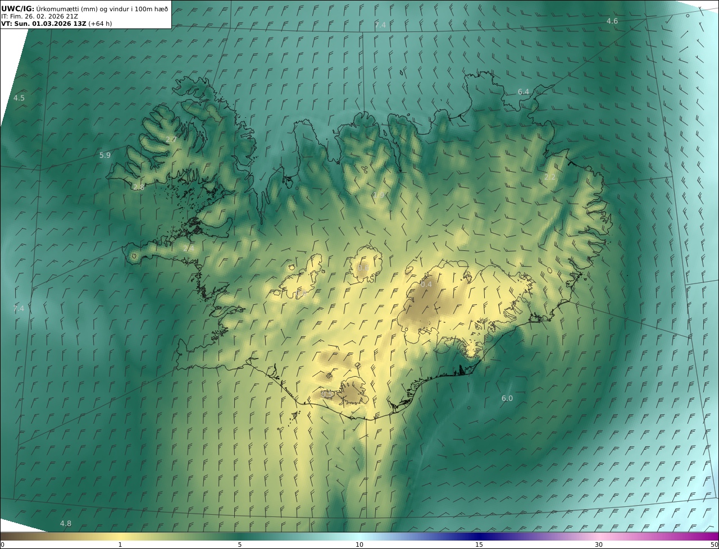Click the color scale tick label 0

pyautogui.click(x=2, y=545)
